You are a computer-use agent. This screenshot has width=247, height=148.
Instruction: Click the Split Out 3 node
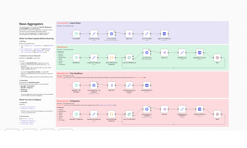(129, 34)
